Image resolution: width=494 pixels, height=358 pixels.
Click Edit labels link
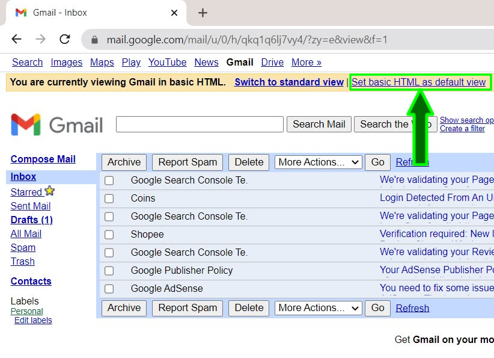click(x=33, y=321)
